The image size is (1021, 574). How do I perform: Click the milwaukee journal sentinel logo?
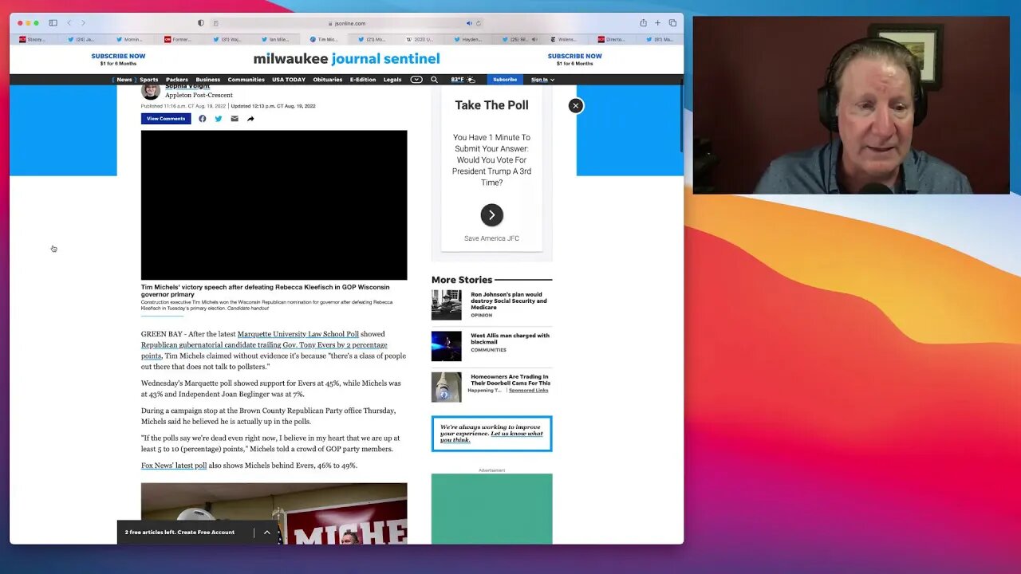click(346, 59)
